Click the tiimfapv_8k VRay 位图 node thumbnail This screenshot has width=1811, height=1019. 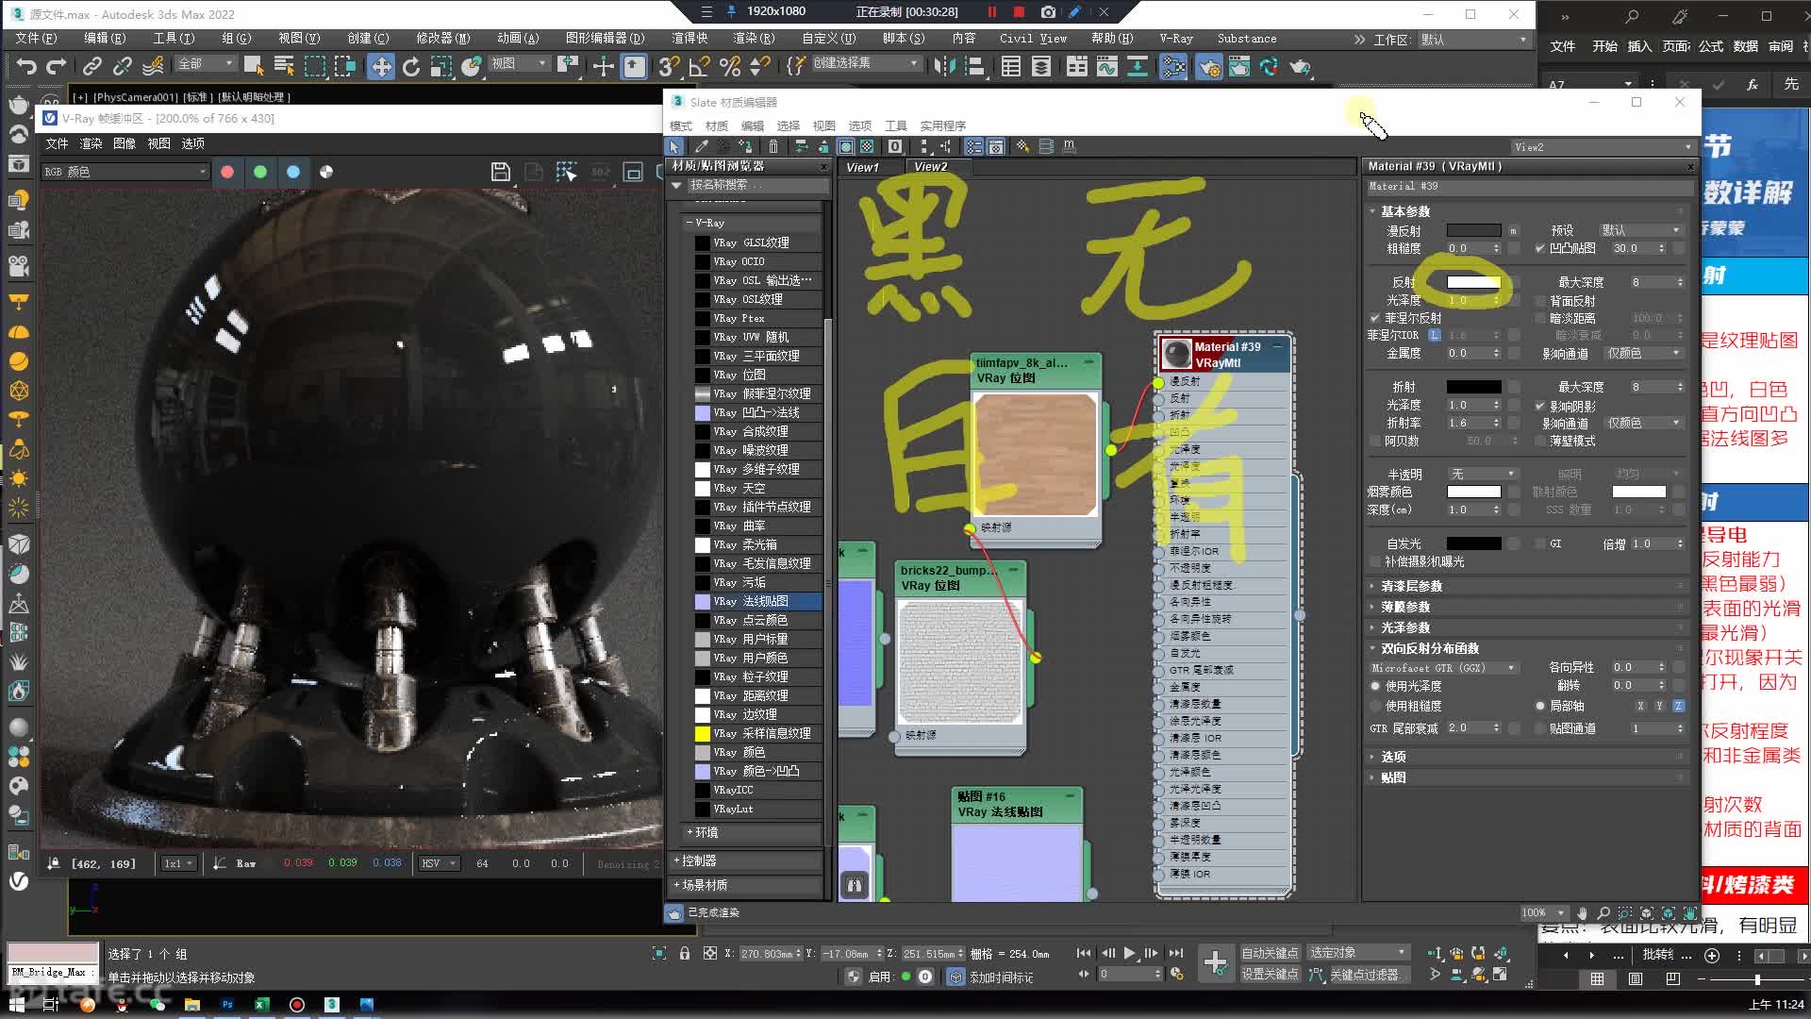pos(1036,455)
